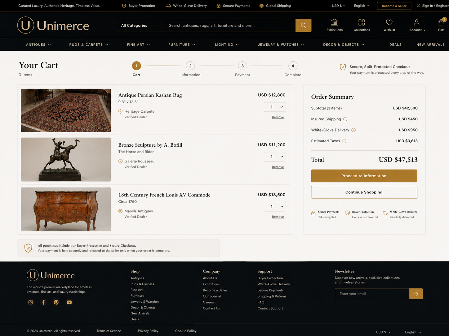Viewport: 449px width, 336px height.
Task: Open Terms of Service link
Action: click(x=109, y=331)
